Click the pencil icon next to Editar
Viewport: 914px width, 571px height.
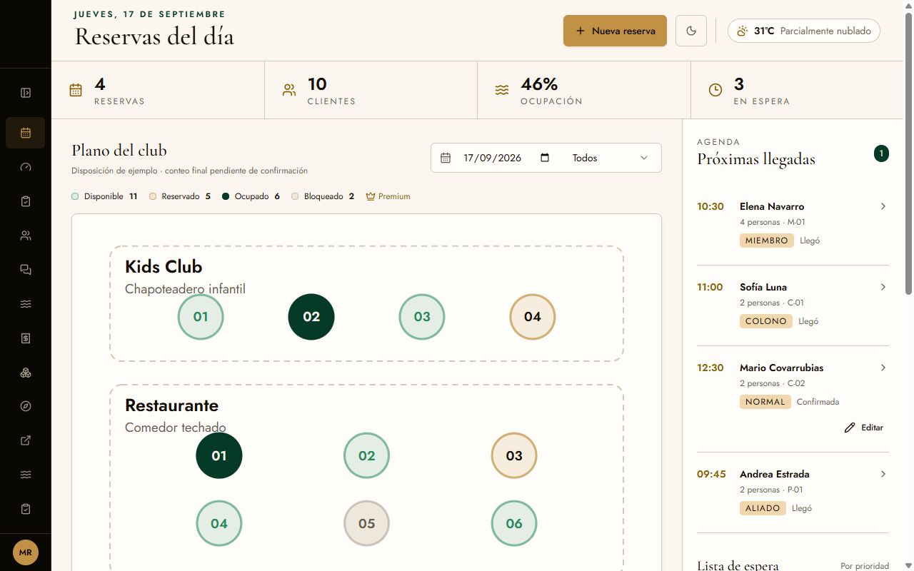pos(850,428)
